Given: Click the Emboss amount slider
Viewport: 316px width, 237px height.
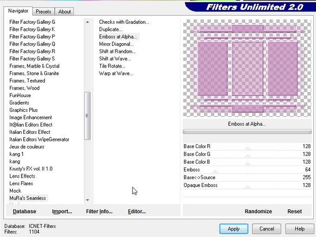Looking at the screenshot, I should pyautogui.click(x=247, y=170).
